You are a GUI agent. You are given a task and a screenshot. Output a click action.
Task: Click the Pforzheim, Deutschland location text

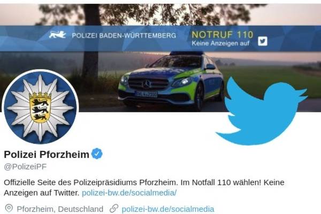tap(60, 209)
